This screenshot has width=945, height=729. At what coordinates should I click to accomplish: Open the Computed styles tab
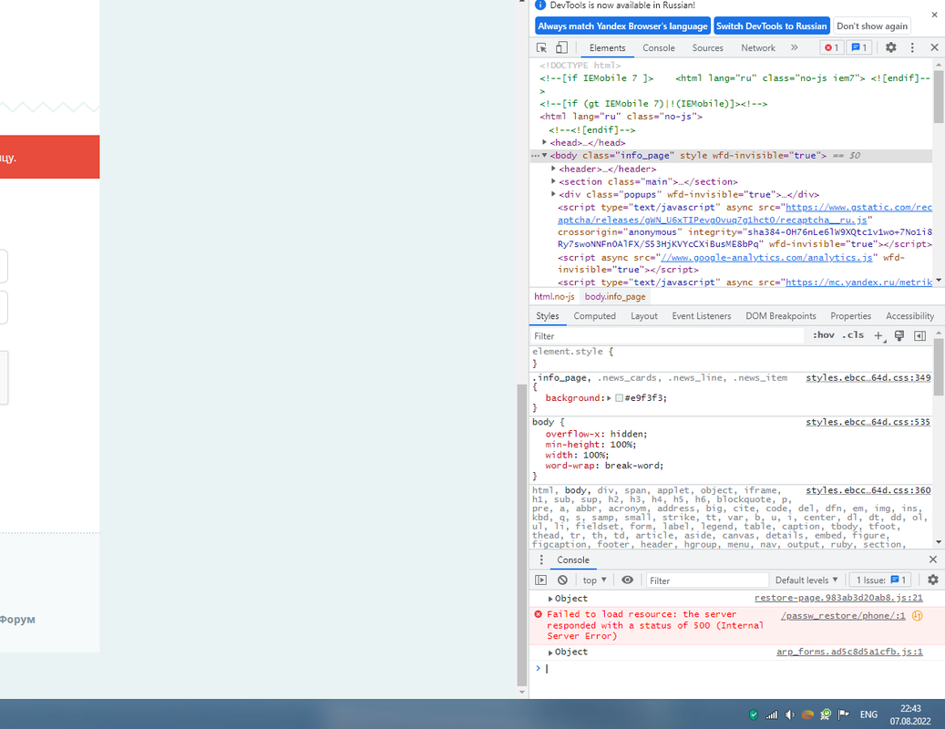pyautogui.click(x=594, y=315)
